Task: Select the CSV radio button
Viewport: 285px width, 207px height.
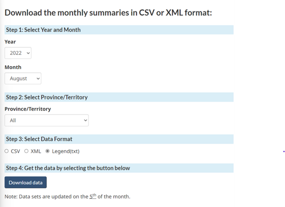Action: click(x=6, y=151)
